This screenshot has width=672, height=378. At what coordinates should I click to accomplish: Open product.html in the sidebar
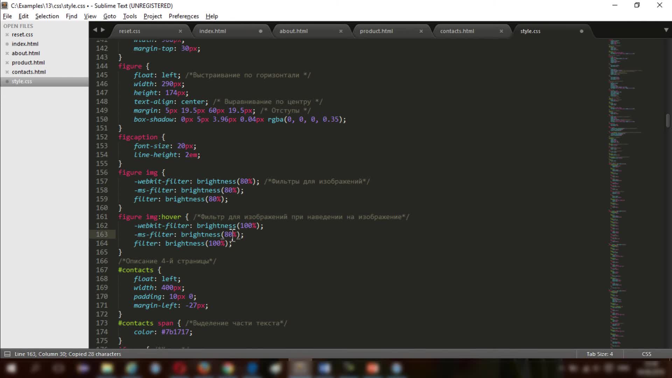click(28, 62)
